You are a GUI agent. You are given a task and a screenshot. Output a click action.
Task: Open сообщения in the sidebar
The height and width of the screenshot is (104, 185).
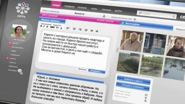pos(15,55)
